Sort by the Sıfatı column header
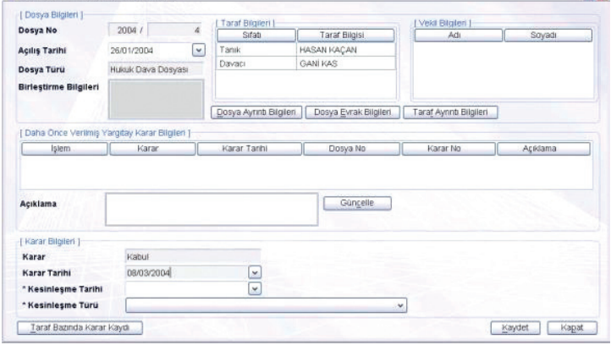 [256, 36]
